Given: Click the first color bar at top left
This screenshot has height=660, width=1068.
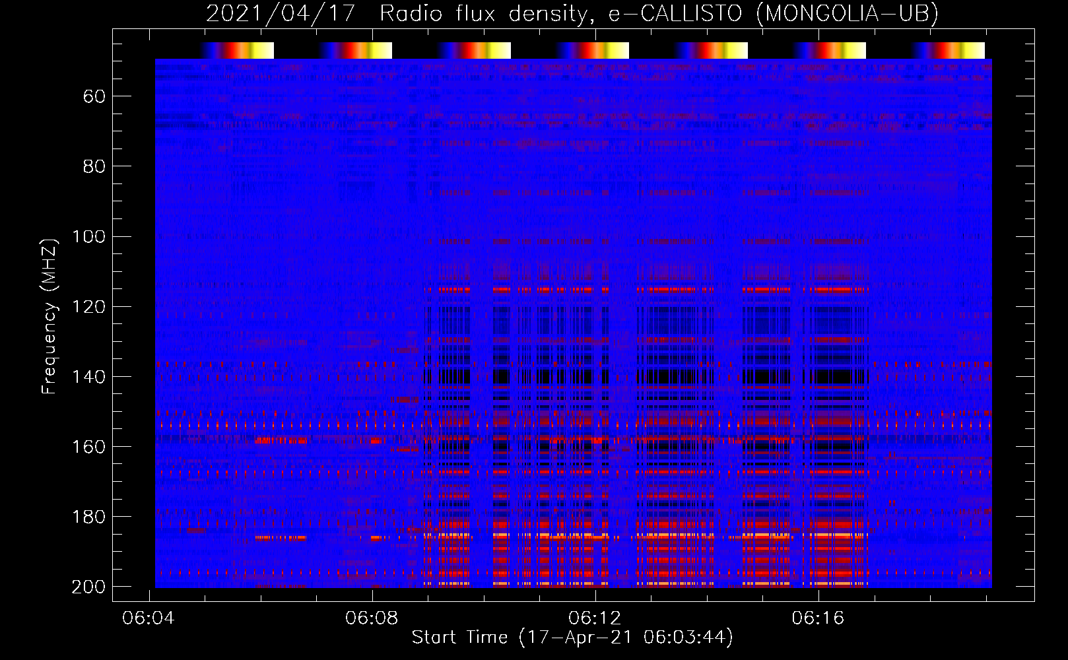Looking at the screenshot, I should [237, 50].
